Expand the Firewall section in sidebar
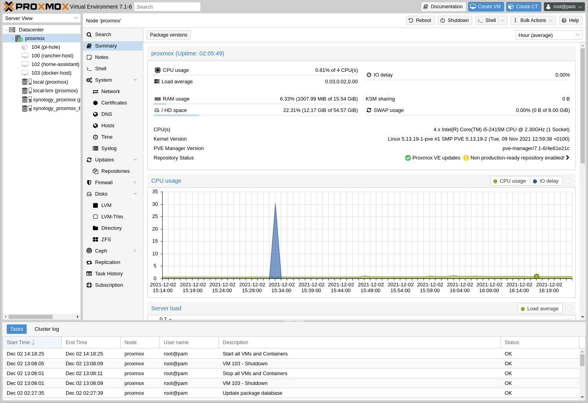Screen dimensions: 588x403 104,182
